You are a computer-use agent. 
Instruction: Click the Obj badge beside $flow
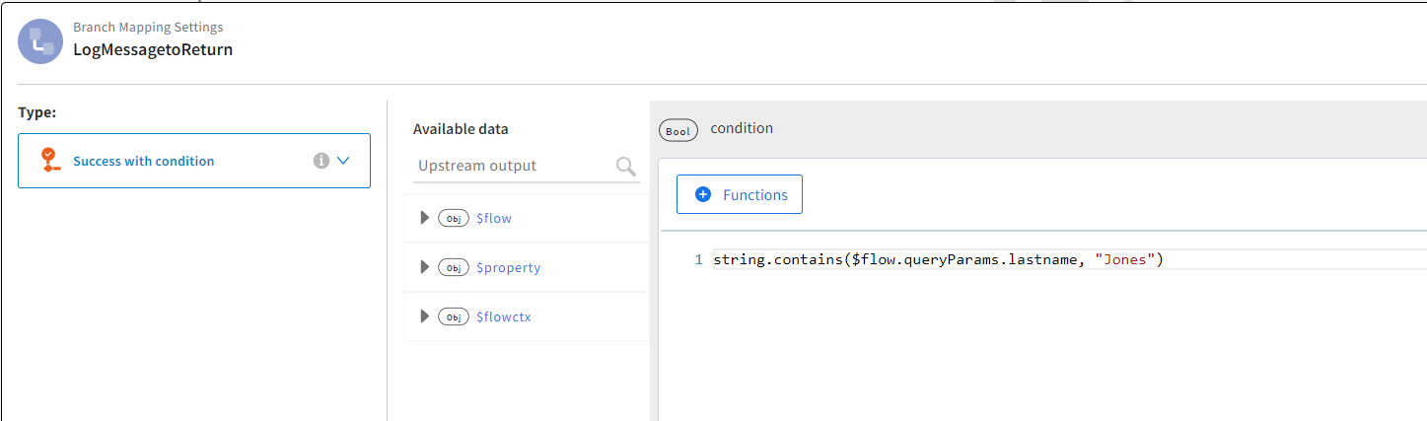click(454, 219)
